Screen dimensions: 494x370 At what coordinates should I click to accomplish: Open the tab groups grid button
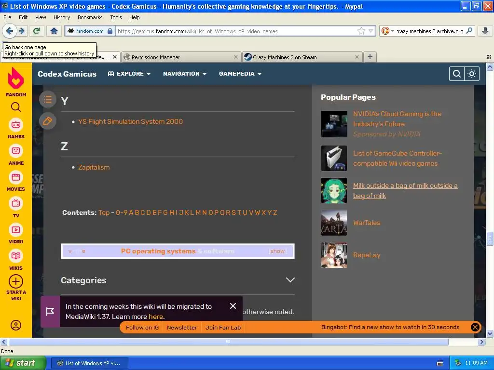pyautogui.click(x=489, y=57)
